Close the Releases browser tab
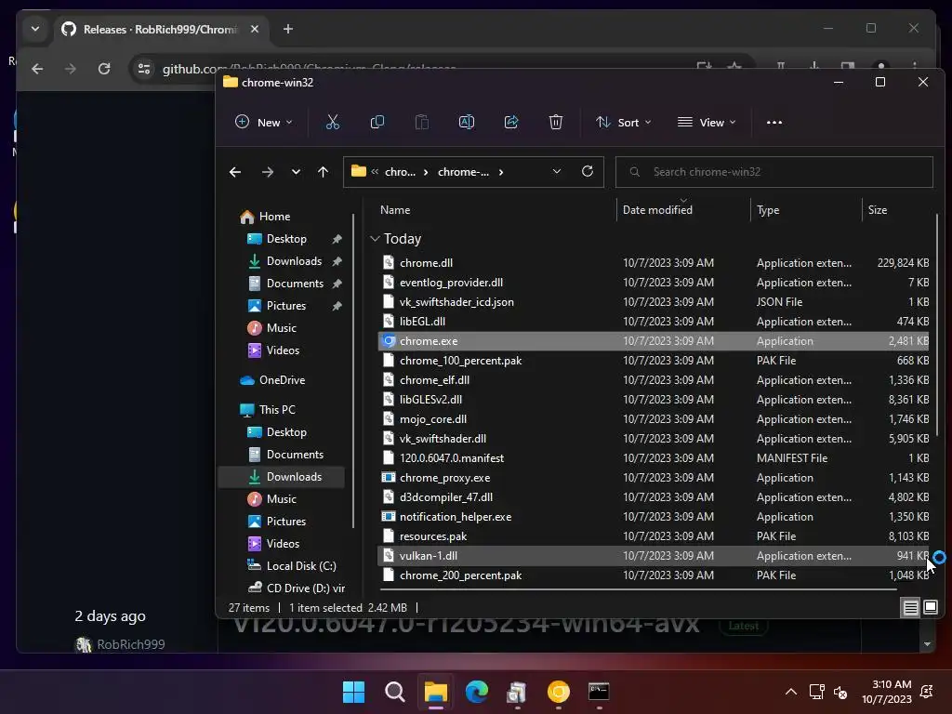The height and width of the screenshot is (714, 952). point(255,29)
